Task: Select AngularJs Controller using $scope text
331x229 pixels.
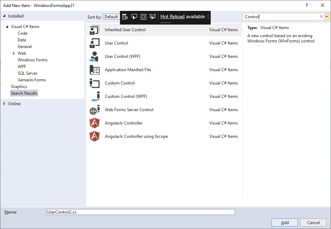Action: pyautogui.click(x=136, y=136)
